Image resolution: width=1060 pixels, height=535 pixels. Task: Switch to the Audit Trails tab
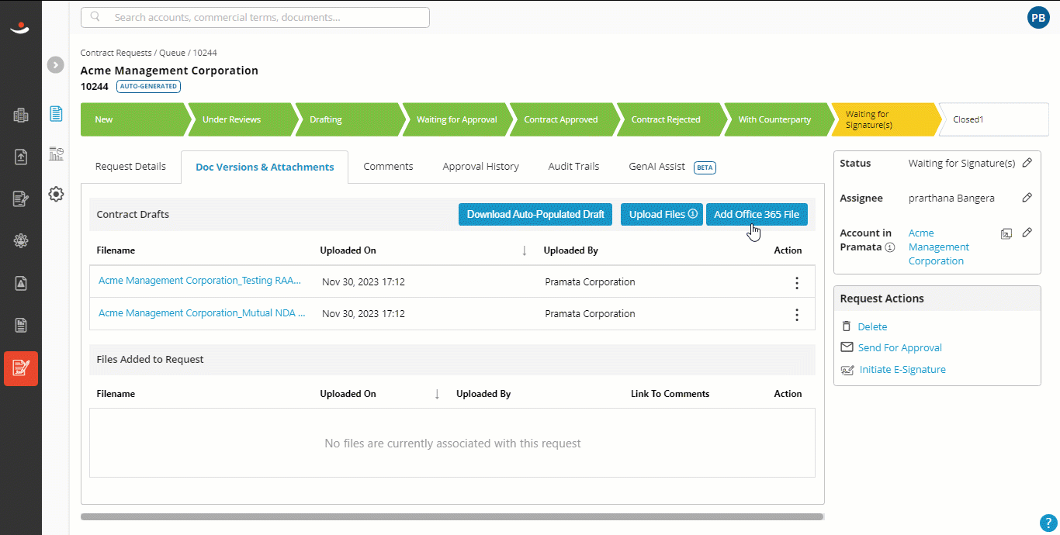pyautogui.click(x=573, y=167)
